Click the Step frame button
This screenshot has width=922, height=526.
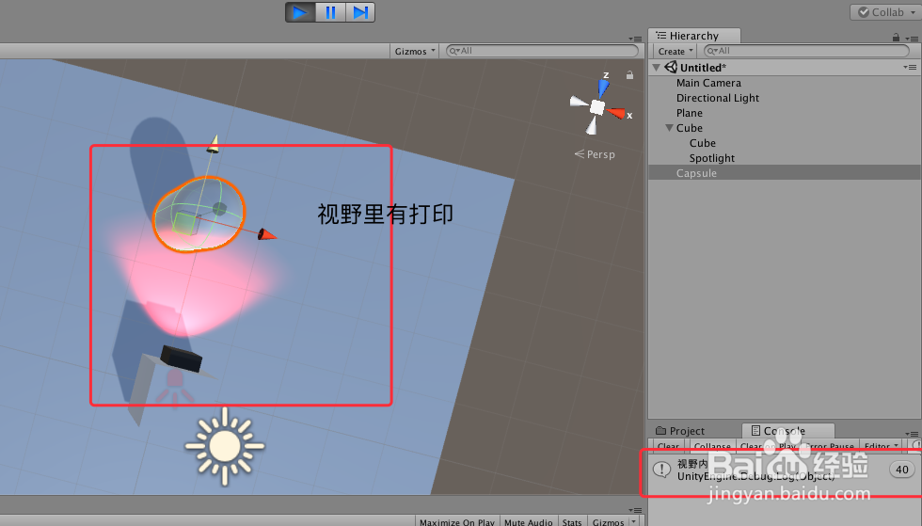point(359,12)
